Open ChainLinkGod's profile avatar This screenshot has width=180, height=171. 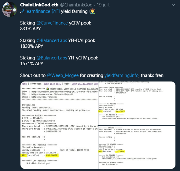pyautogui.click(x=10, y=9)
